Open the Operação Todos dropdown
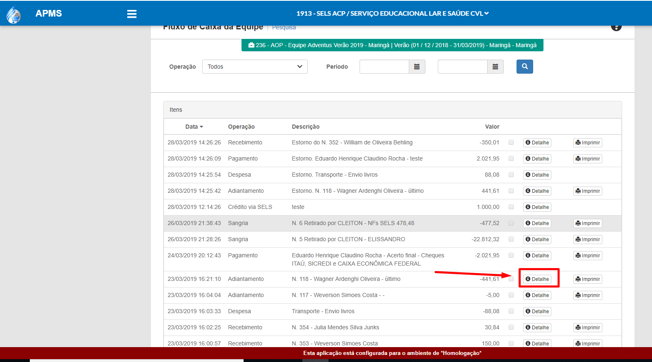 click(255, 67)
